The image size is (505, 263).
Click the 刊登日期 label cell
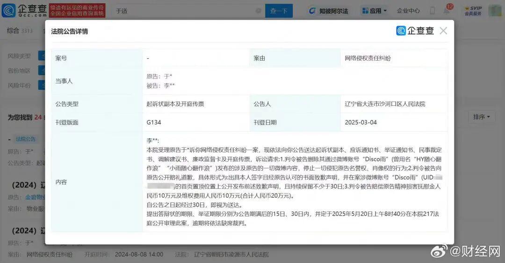(x=295, y=122)
